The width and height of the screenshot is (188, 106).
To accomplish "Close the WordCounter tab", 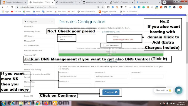I will (106, 2).
